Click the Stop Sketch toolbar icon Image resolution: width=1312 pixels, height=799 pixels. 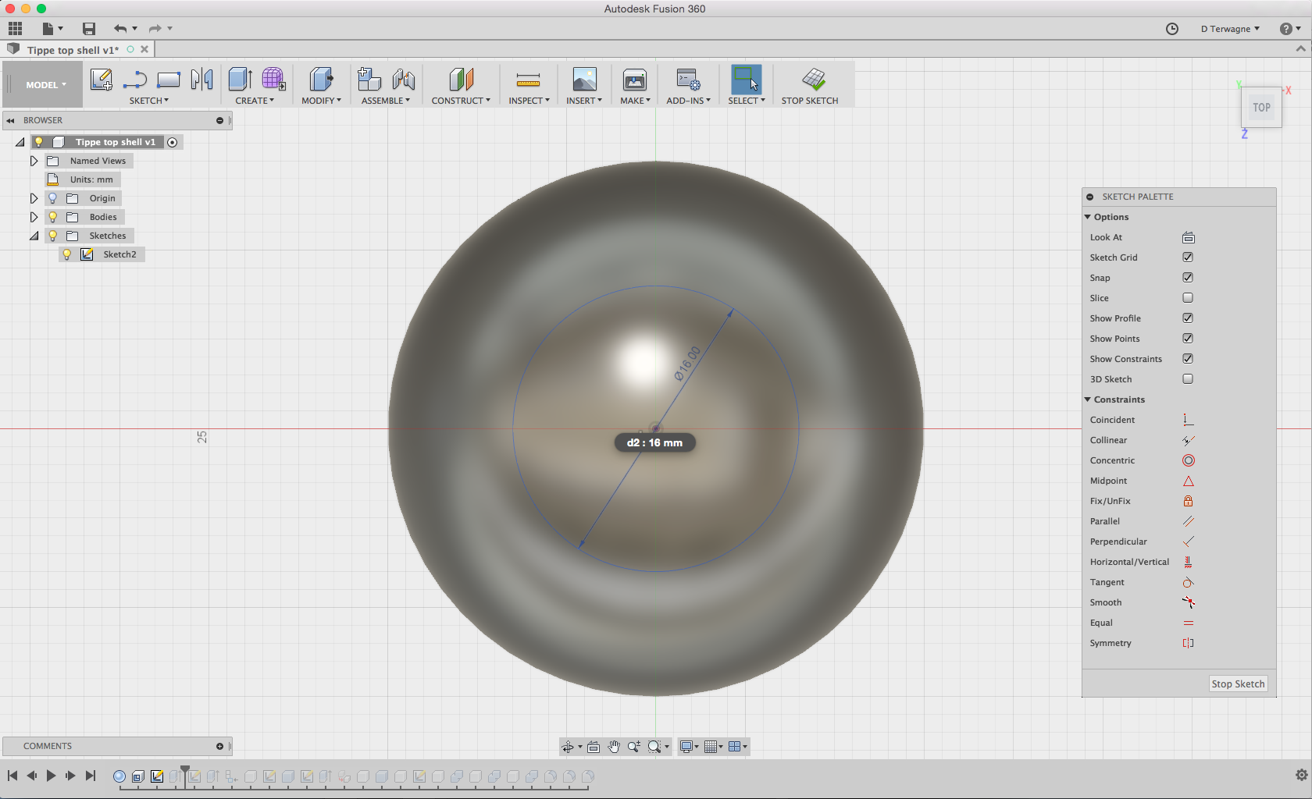(x=813, y=79)
